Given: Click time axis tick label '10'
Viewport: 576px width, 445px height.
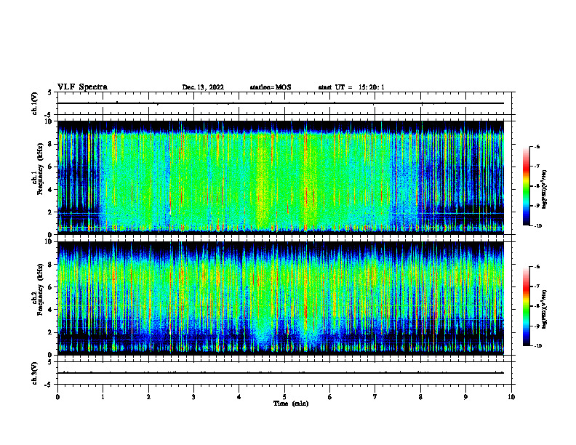Looking at the screenshot, I should 511,397.
